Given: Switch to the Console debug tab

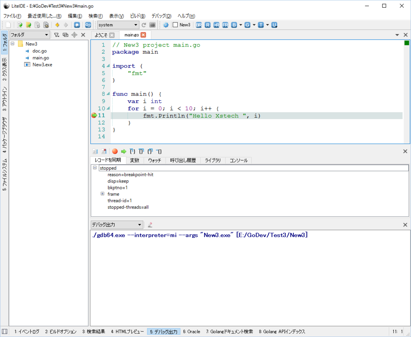Looking at the screenshot, I should coord(238,160).
